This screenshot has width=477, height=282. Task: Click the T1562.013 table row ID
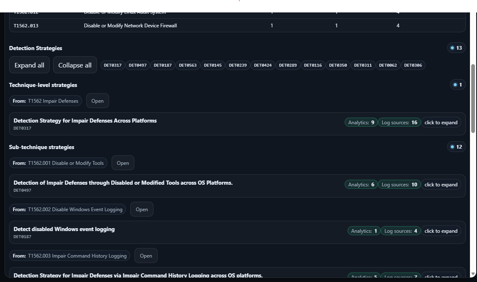26,26
